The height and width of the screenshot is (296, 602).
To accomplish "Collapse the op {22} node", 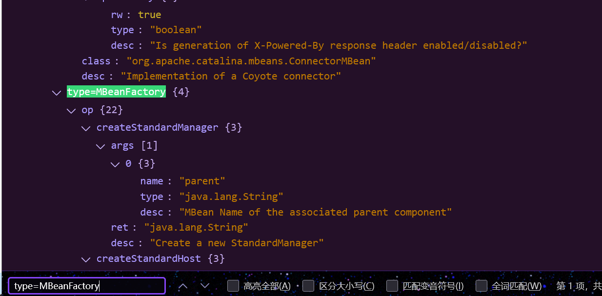I will coord(71,110).
